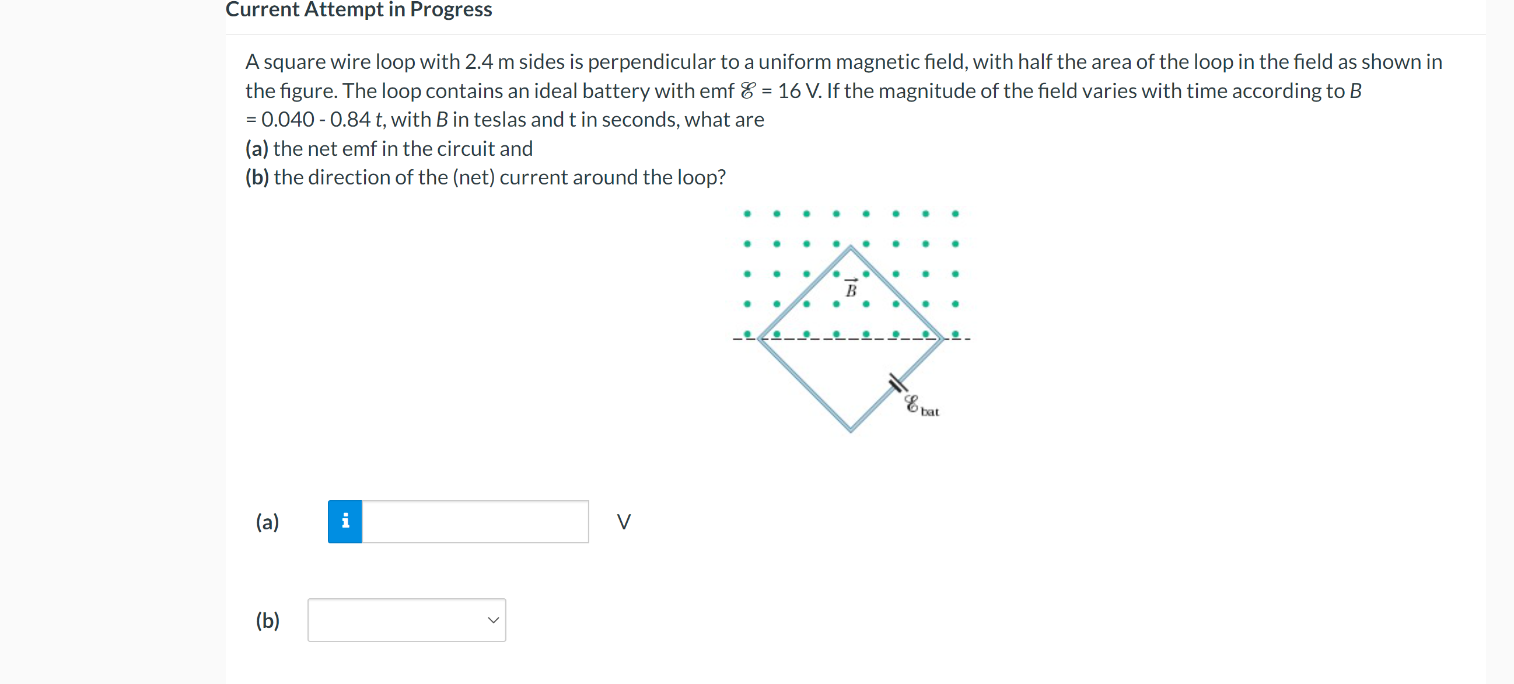Click the current direction question line (b)
The width and height of the screenshot is (1514, 684).
[x=485, y=176]
